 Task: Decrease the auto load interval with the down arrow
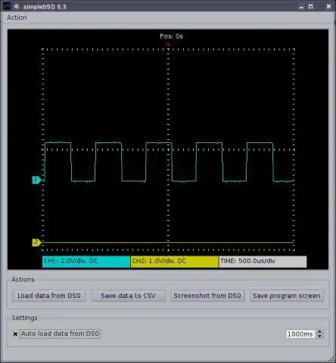pos(320,337)
